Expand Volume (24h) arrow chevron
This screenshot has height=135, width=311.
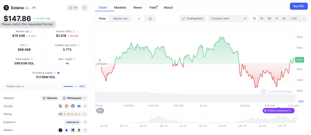[77, 31]
